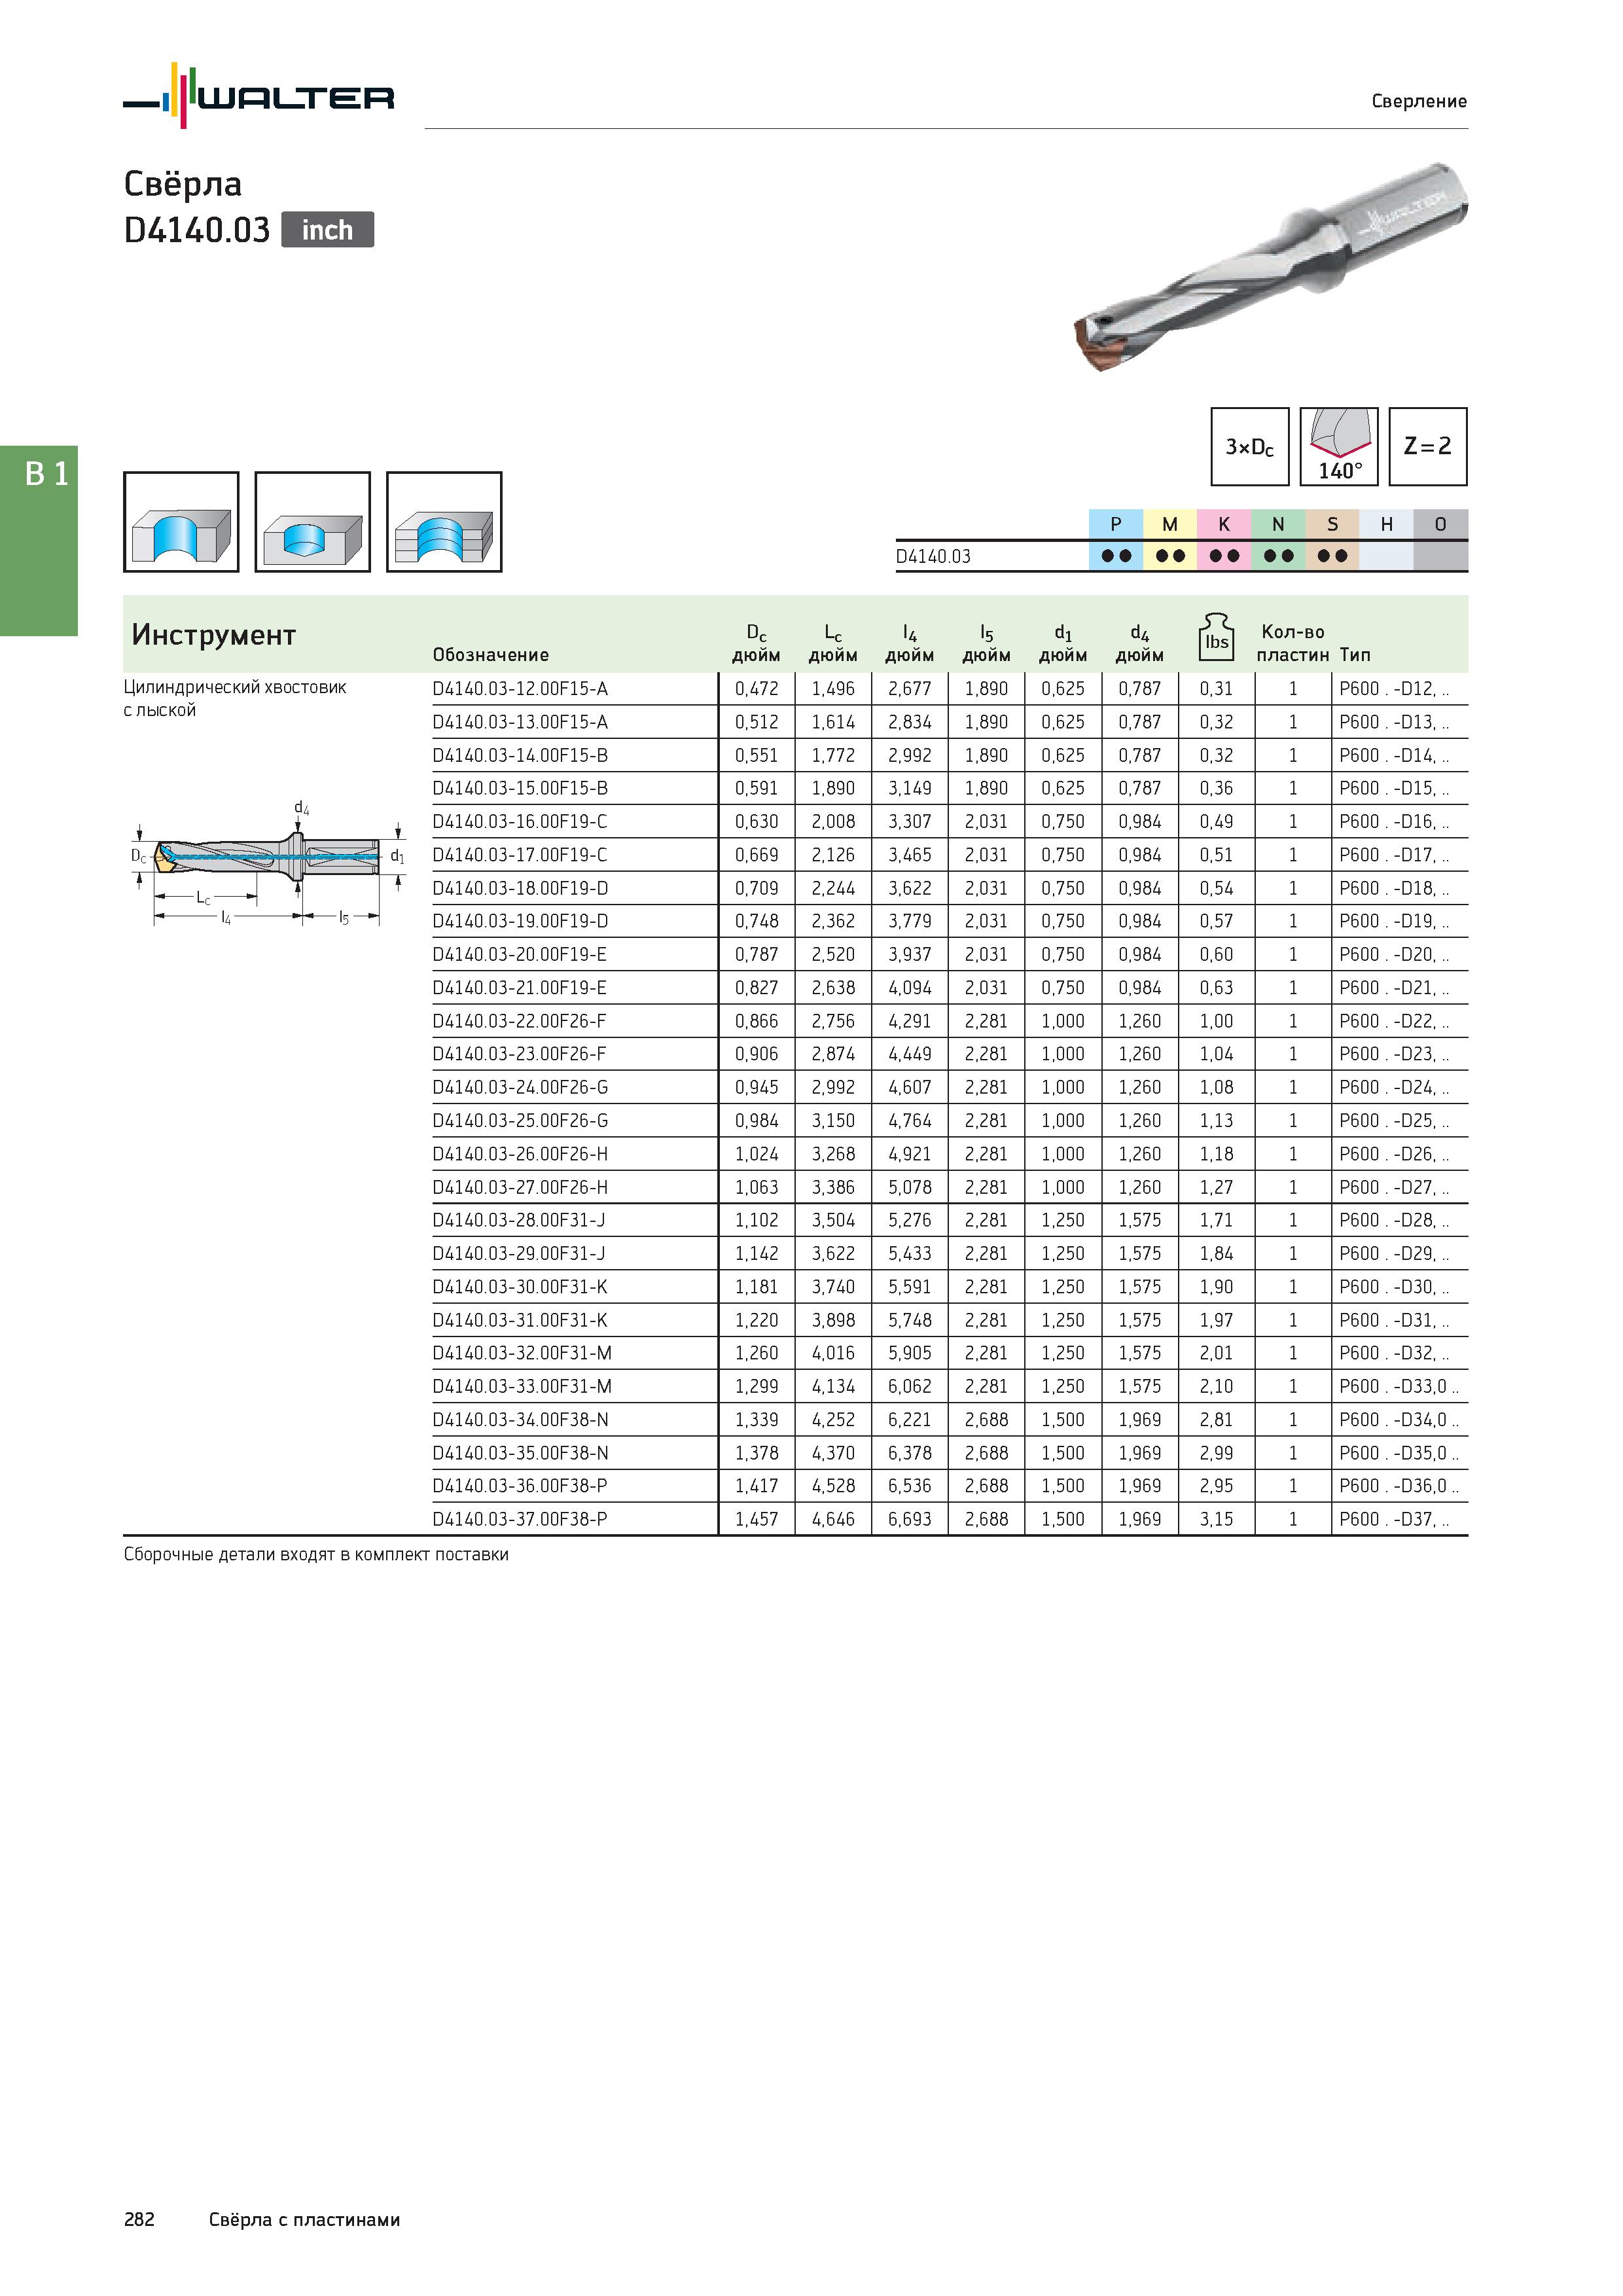Click Dc value 0,866
This screenshot has height=2296, width=1623.
coord(756,1021)
